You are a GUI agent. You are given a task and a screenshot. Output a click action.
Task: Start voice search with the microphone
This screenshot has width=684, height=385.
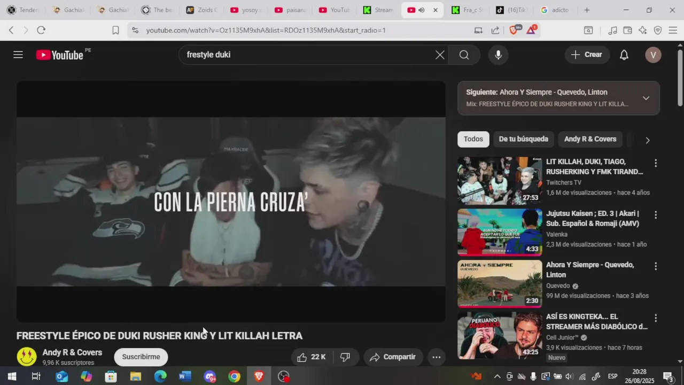click(498, 55)
